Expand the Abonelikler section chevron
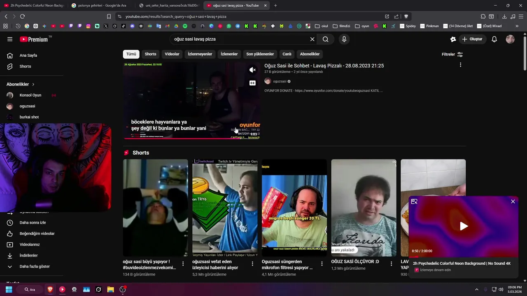 (33, 84)
